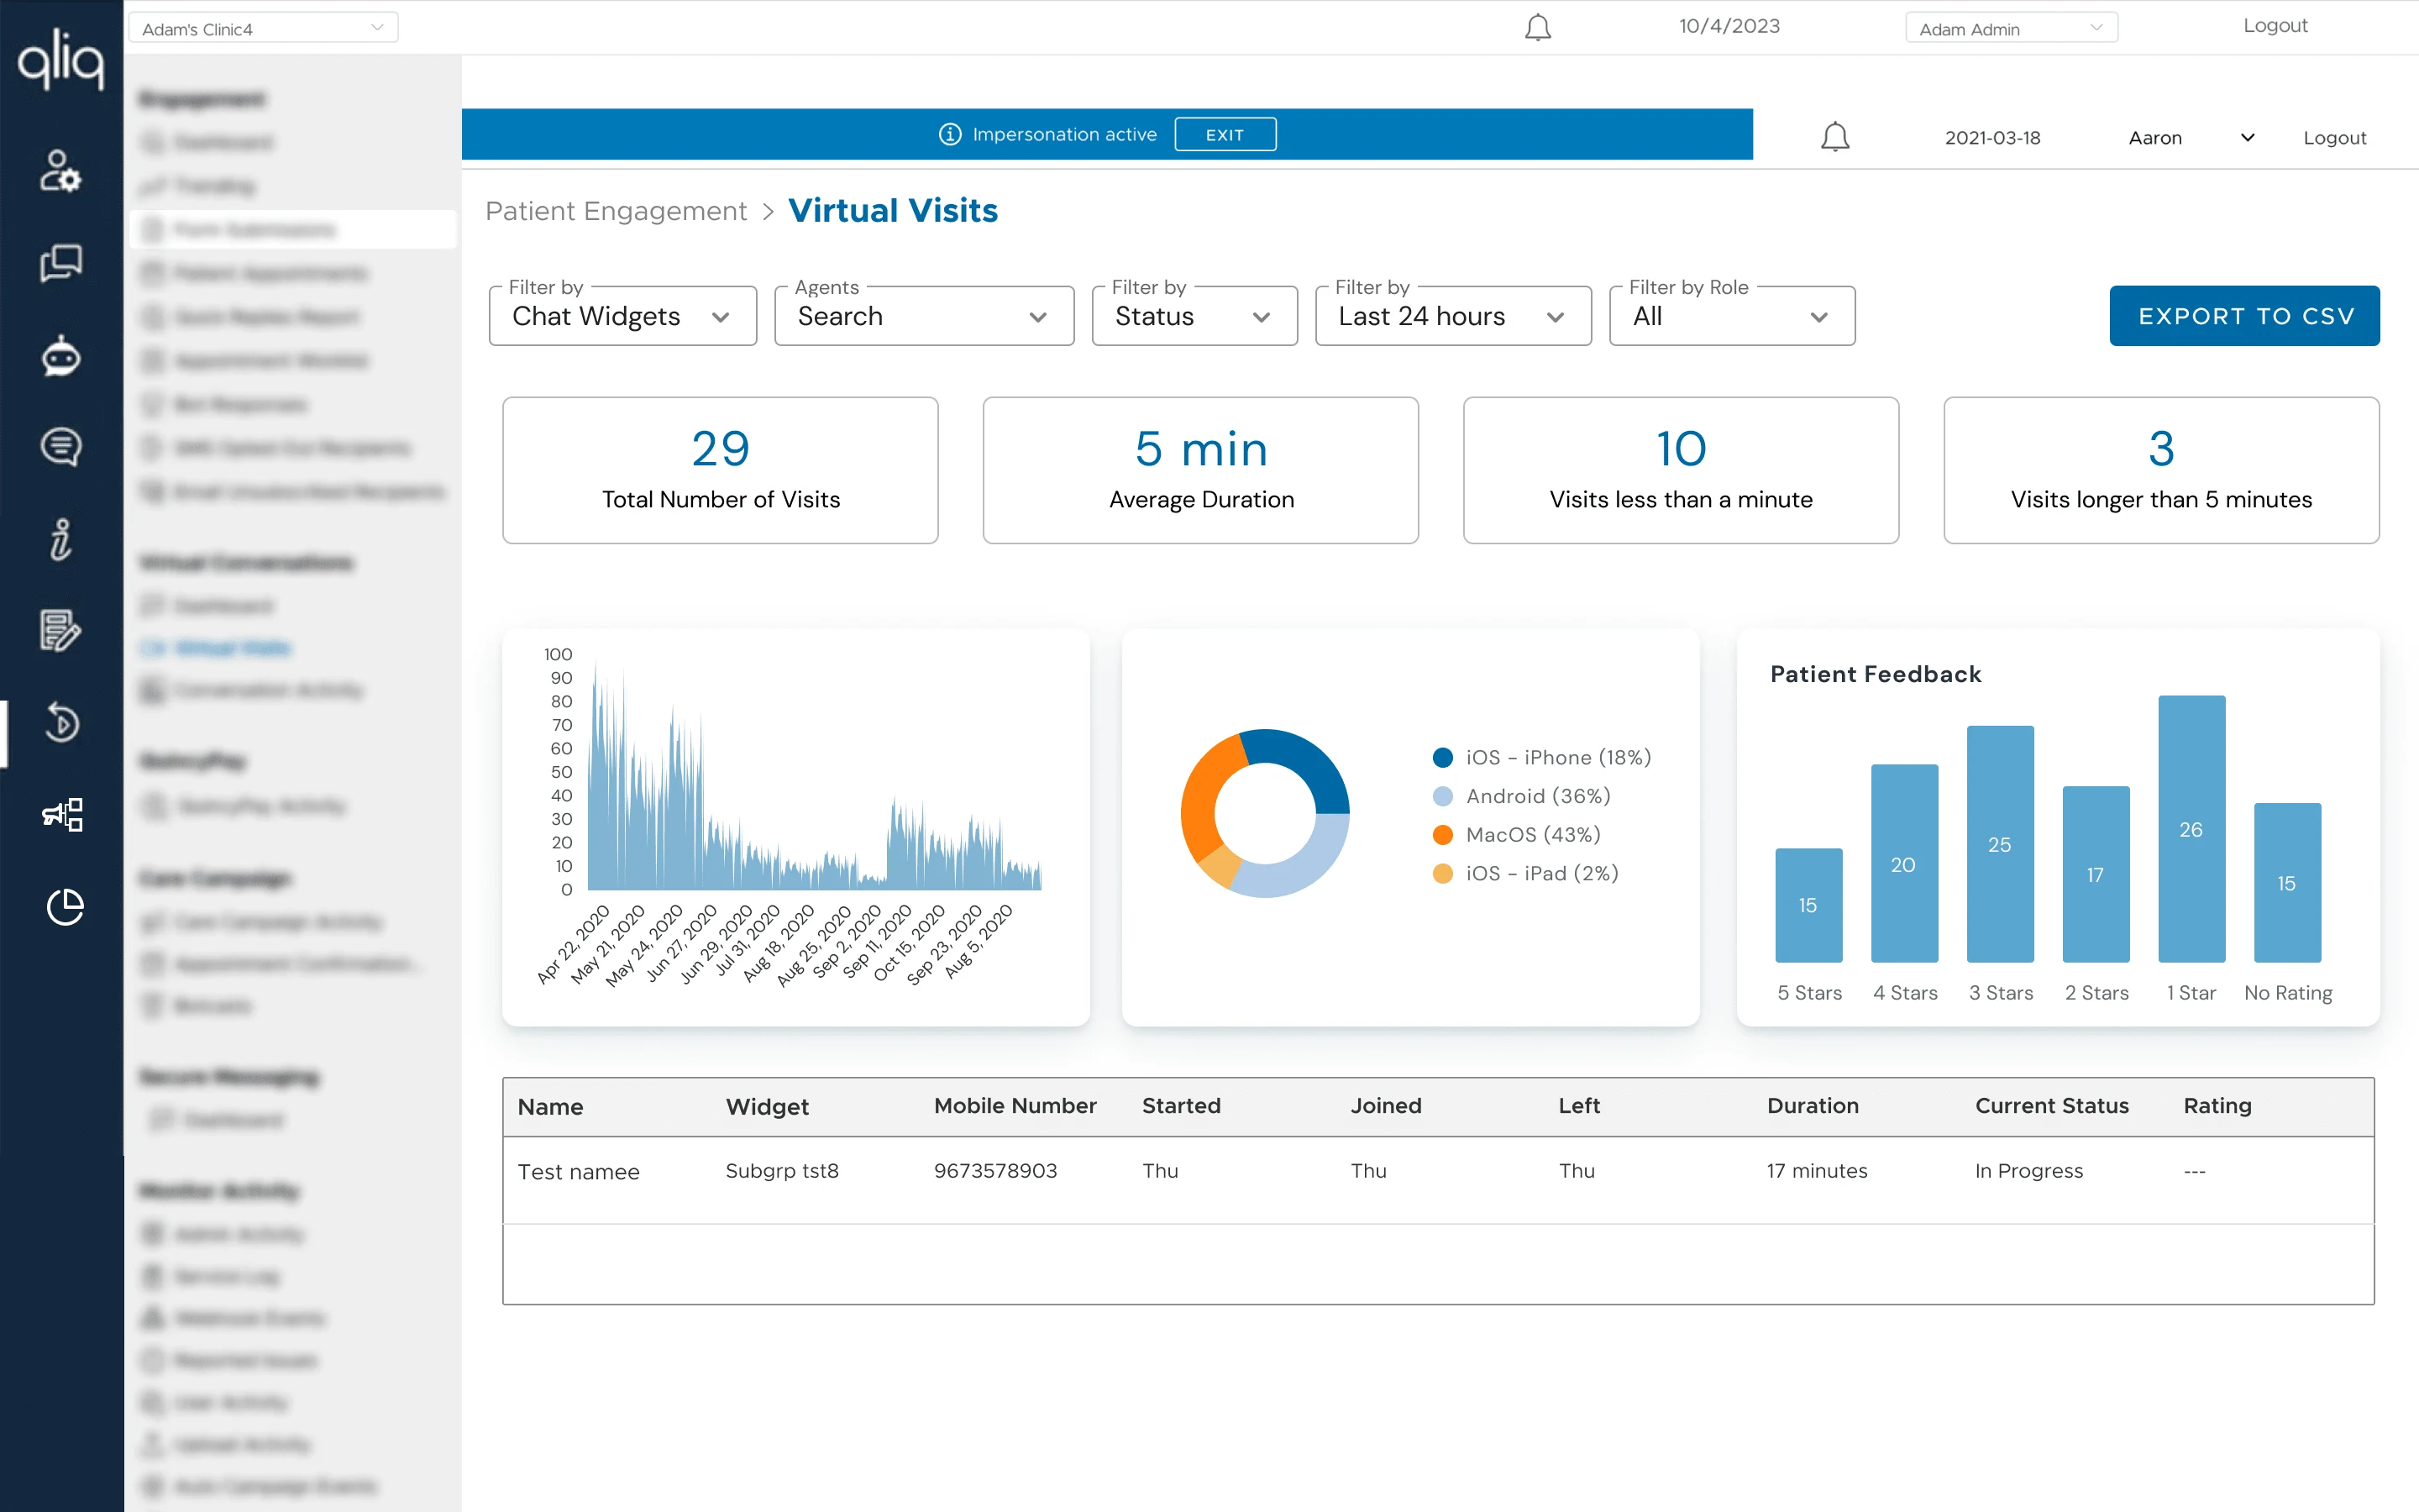This screenshot has width=2419, height=1512.
Task: Open the forms pencil sidebar icon
Action: (61, 630)
